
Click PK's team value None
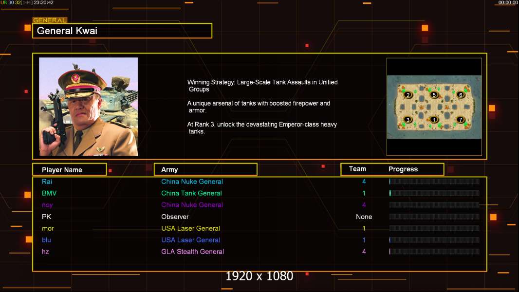364,217
